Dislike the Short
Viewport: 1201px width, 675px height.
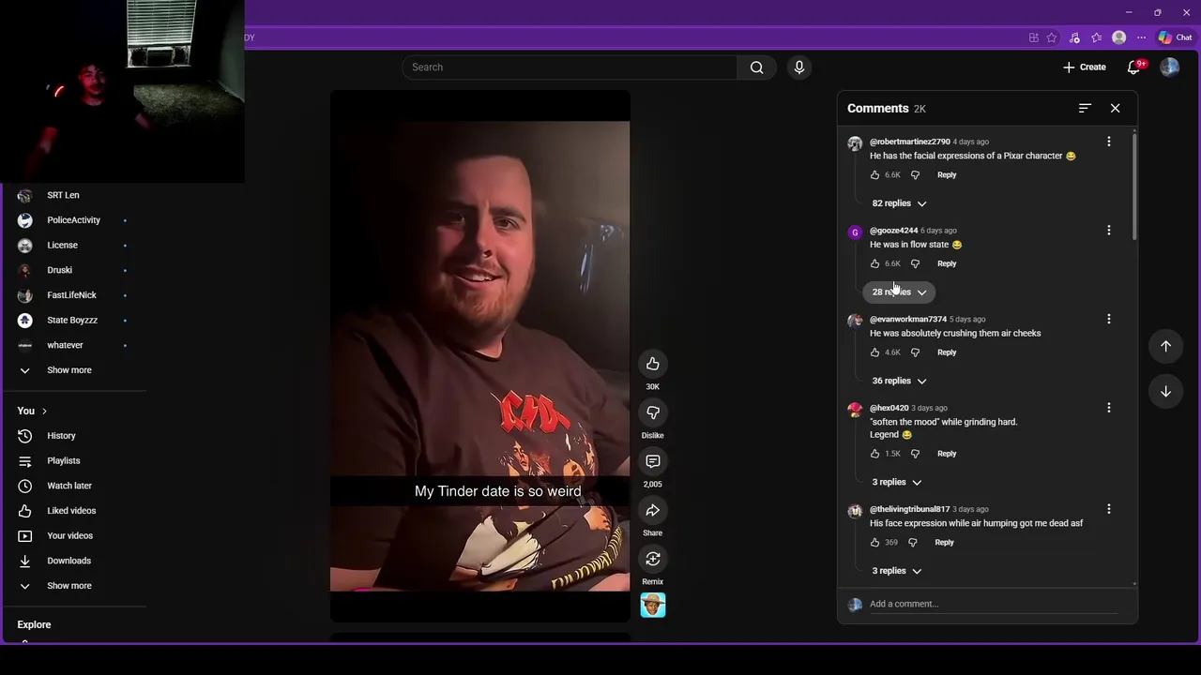[653, 412]
